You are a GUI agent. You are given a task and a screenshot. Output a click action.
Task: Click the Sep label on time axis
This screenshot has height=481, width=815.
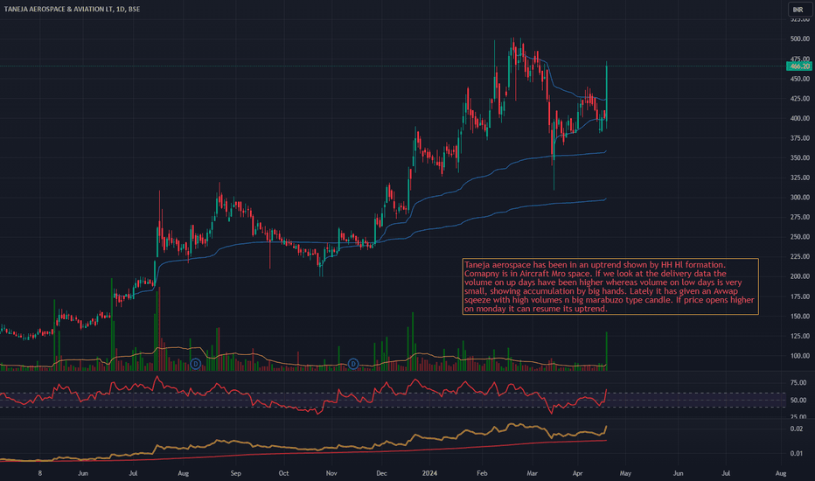pos(236,473)
